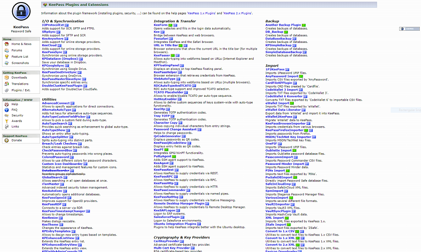Open the KeePassQRCodeView link

point(170,143)
